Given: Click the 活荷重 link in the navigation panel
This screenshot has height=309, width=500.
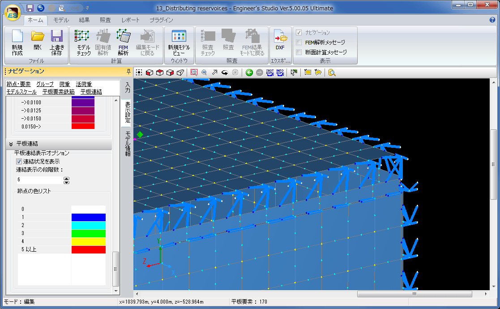Looking at the screenshot, I should pyautogui.click(x=84, y=84).
